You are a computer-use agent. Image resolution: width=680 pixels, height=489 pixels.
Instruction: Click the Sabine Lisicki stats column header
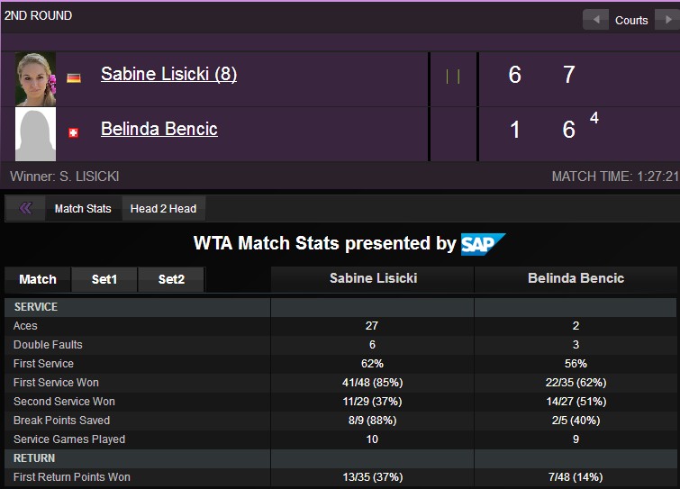[x=373, y=278]
